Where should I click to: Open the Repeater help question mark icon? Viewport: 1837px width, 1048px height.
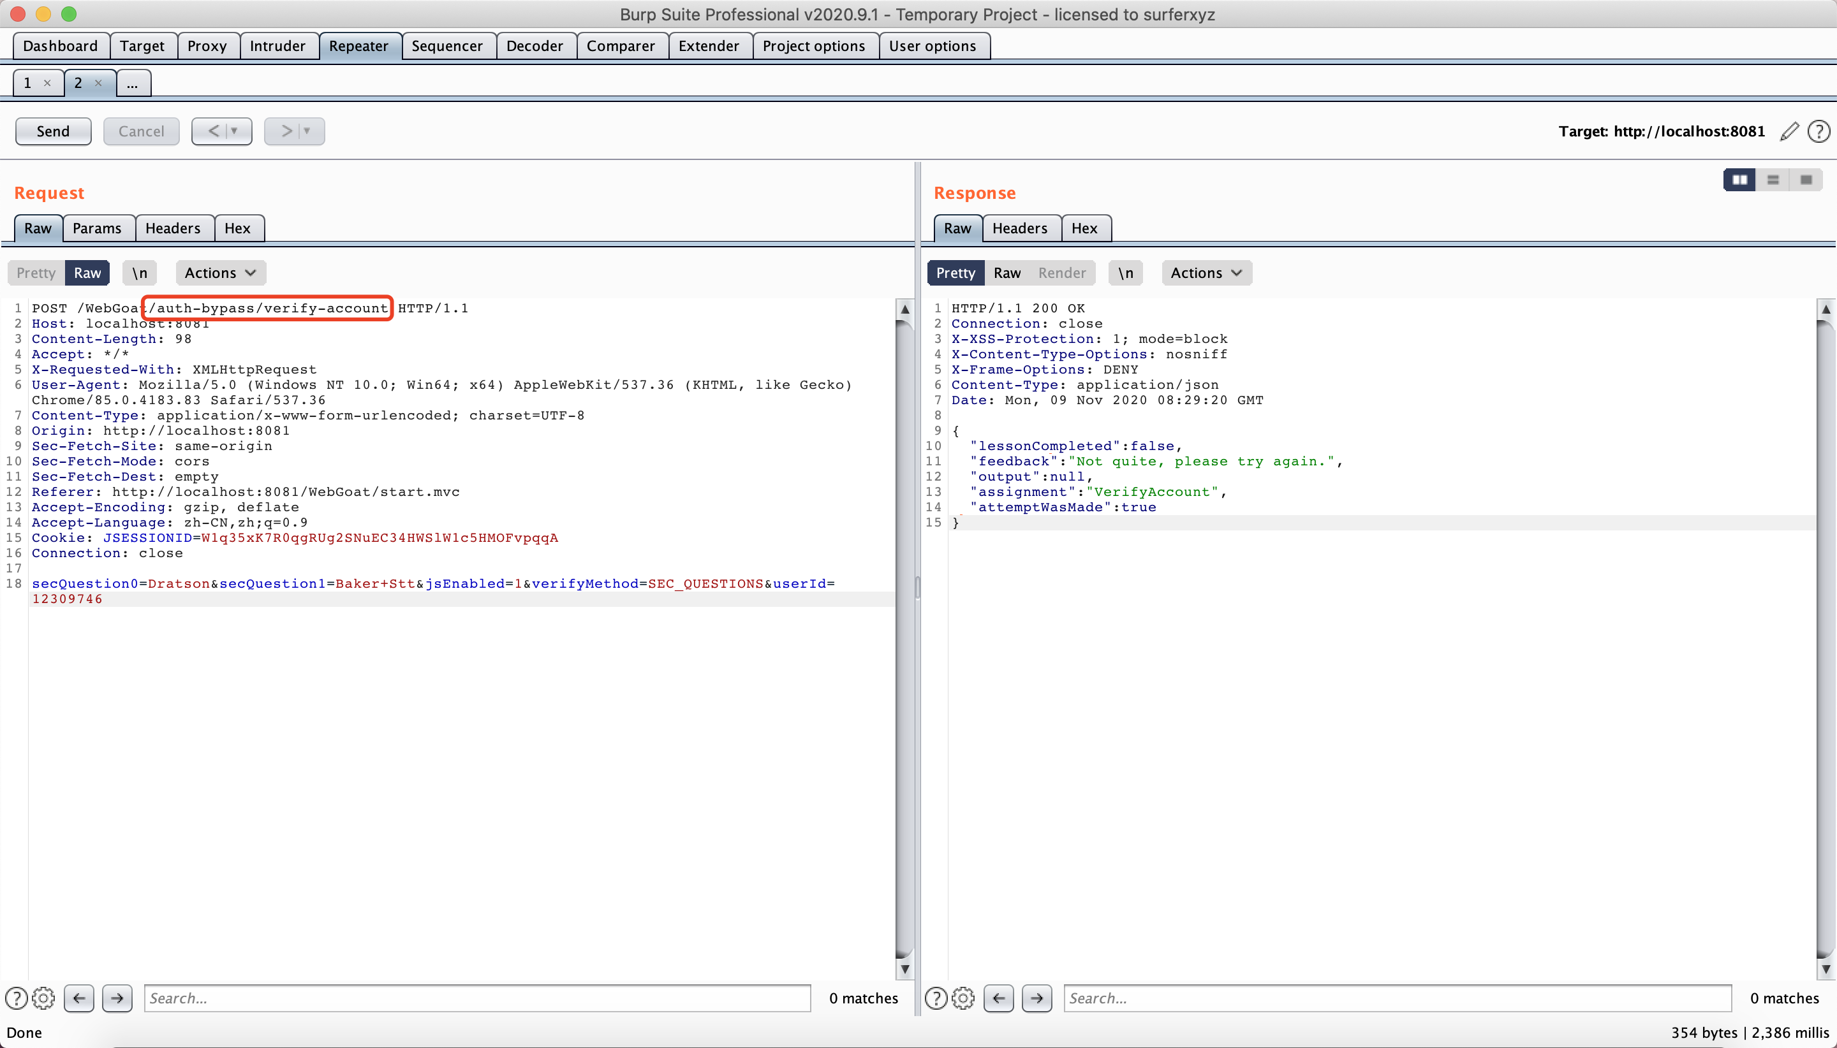(1819, 132)
